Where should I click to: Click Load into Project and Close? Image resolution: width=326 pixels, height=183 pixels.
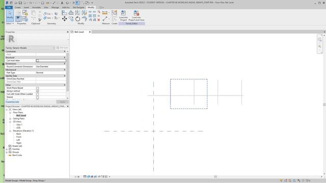(137, 16)
